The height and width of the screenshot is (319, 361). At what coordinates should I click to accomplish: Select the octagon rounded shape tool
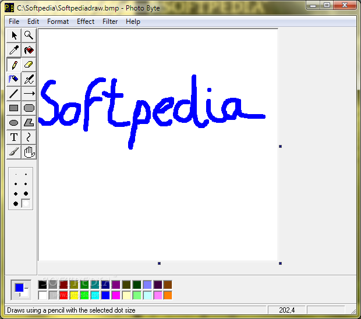tap(29, 108)
